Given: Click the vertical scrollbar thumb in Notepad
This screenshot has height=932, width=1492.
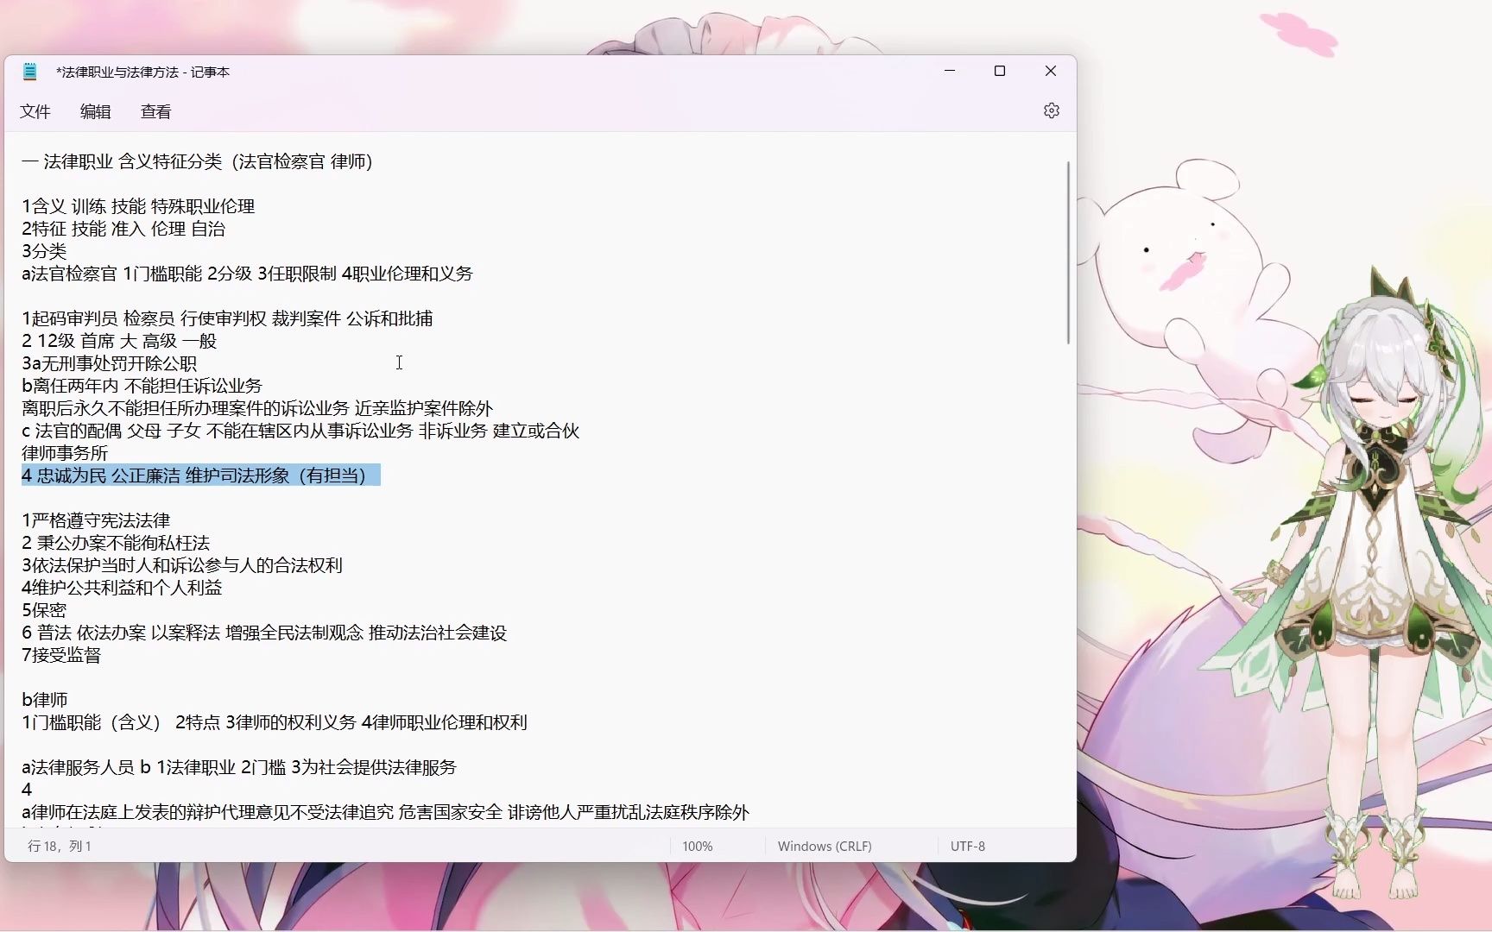Looking at the screenshot, I should [1068, 253].
